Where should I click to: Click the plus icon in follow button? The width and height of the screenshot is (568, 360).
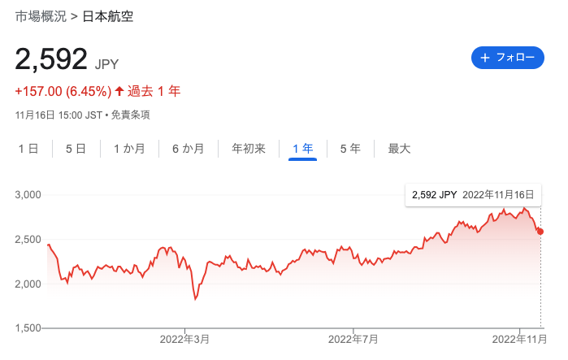[x=484, y=58]
